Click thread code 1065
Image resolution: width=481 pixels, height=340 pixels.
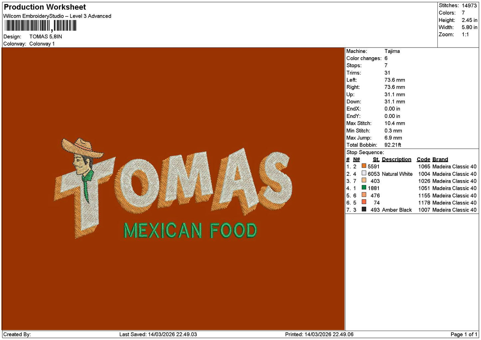(424, 167)
